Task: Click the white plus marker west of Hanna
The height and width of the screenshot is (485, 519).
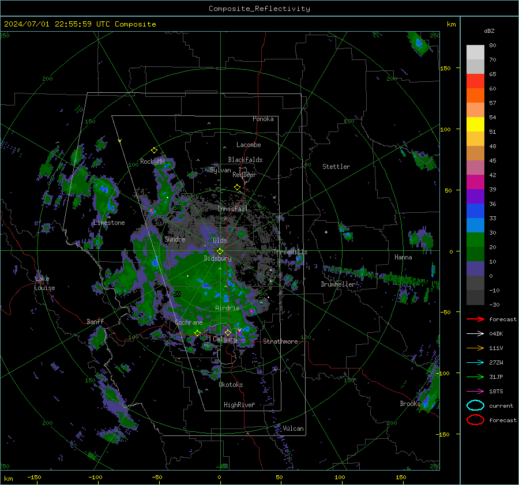Action: coord(326,232)
